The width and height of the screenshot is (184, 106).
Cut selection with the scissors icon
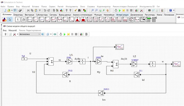click(28, 10)
